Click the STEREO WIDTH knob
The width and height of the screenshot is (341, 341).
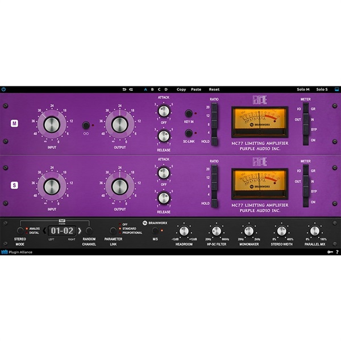[x=281, y=231]
